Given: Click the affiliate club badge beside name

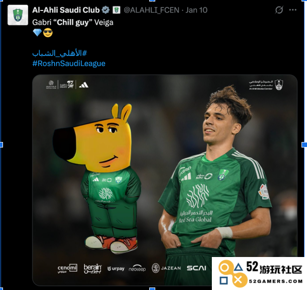Looking at the screenshot, I should pos(116,10).
